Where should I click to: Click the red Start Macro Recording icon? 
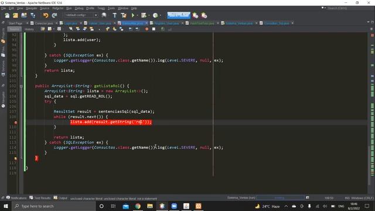click(x=147, y=29)
